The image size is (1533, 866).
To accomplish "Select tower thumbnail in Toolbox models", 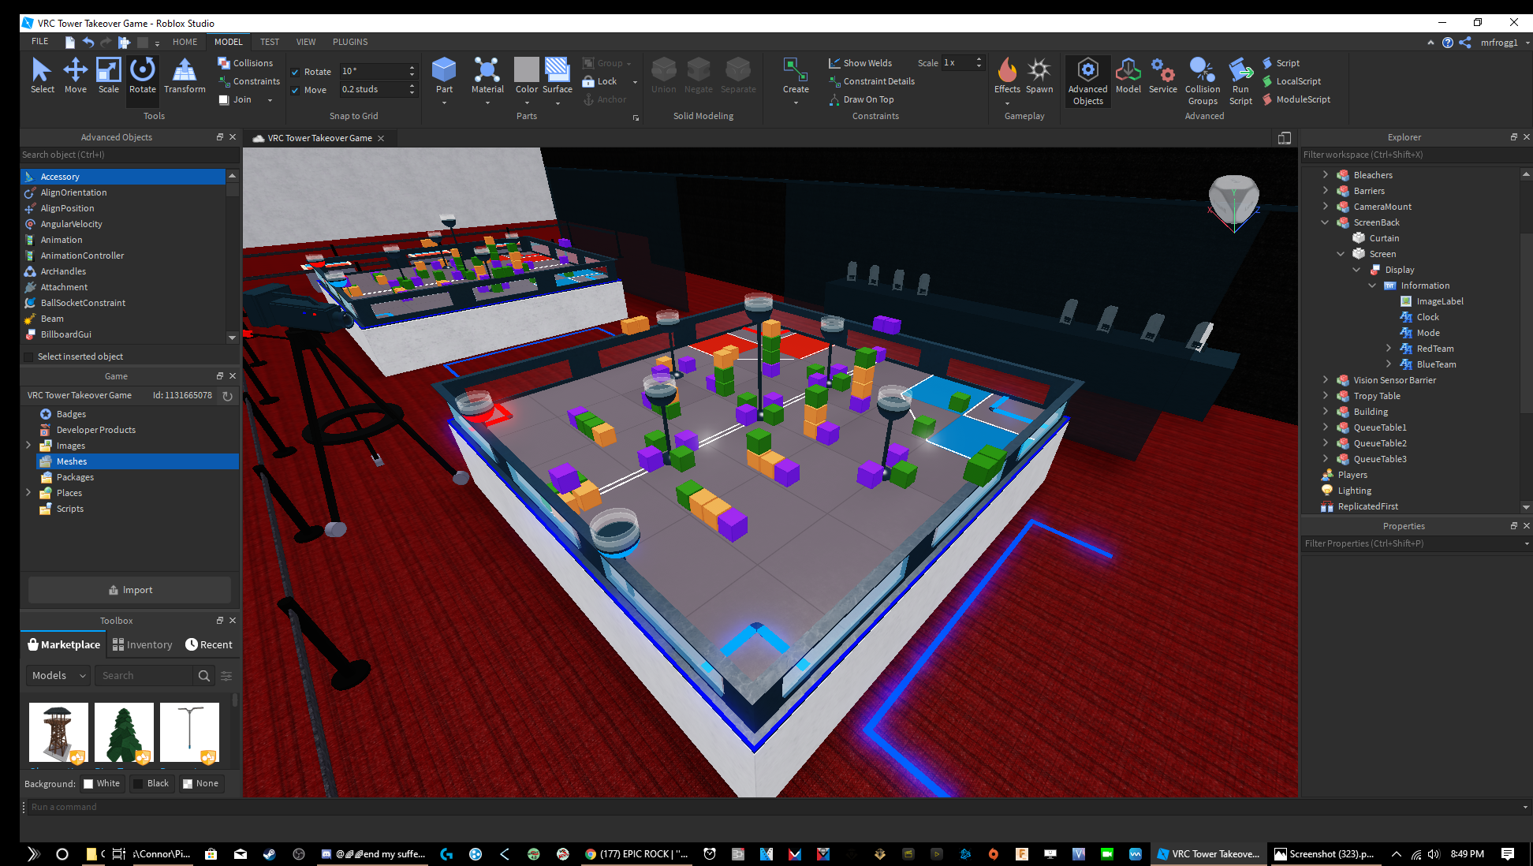I will click(x=57, y=732).
